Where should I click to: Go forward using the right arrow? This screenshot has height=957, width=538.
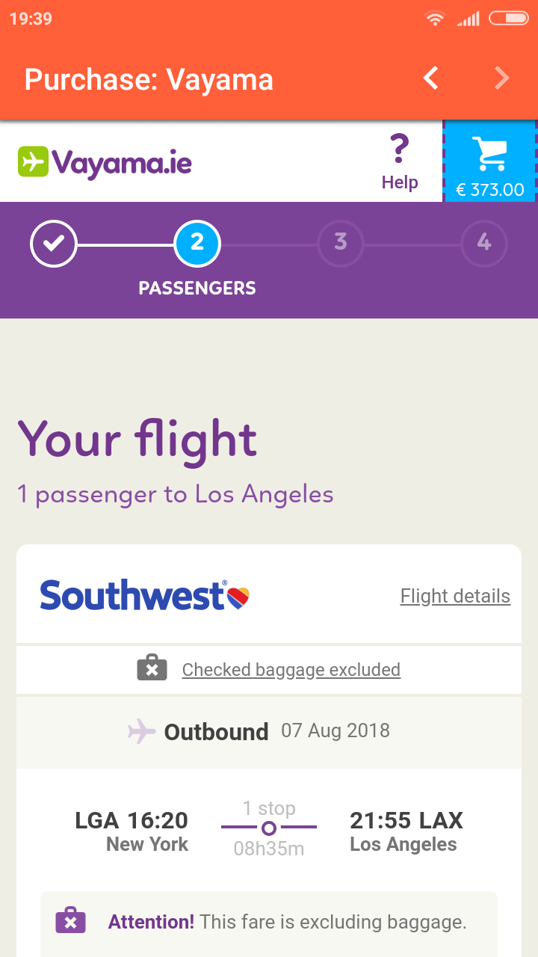[502, 78]
